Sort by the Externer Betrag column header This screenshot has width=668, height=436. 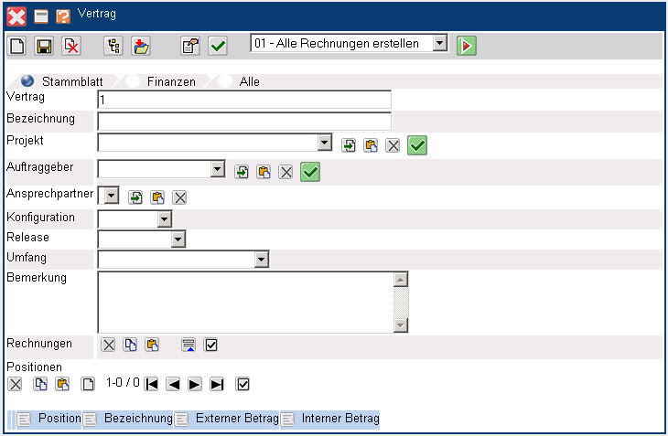click(235, 418)
